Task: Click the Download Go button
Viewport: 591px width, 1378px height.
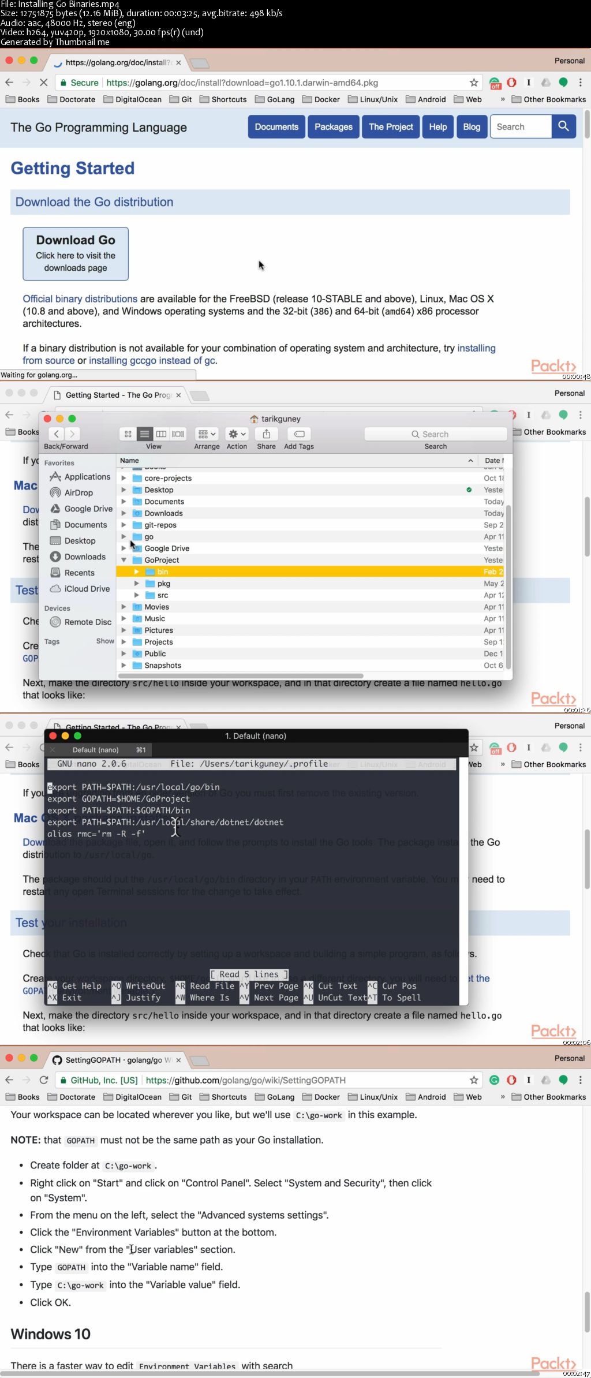Action: (76, 253)
